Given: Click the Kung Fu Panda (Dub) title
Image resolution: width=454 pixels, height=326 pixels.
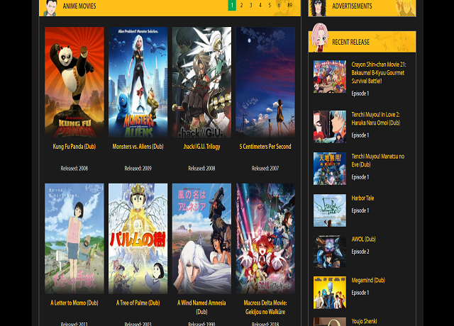Looking at the screenshot, I should pyautogui.click(x=74, y=147).
